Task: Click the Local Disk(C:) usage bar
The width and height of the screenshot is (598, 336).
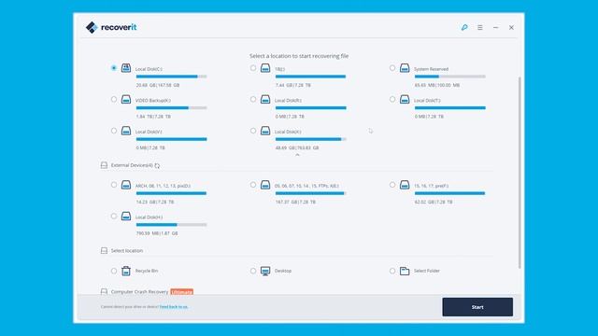Action: pos(171,77)
